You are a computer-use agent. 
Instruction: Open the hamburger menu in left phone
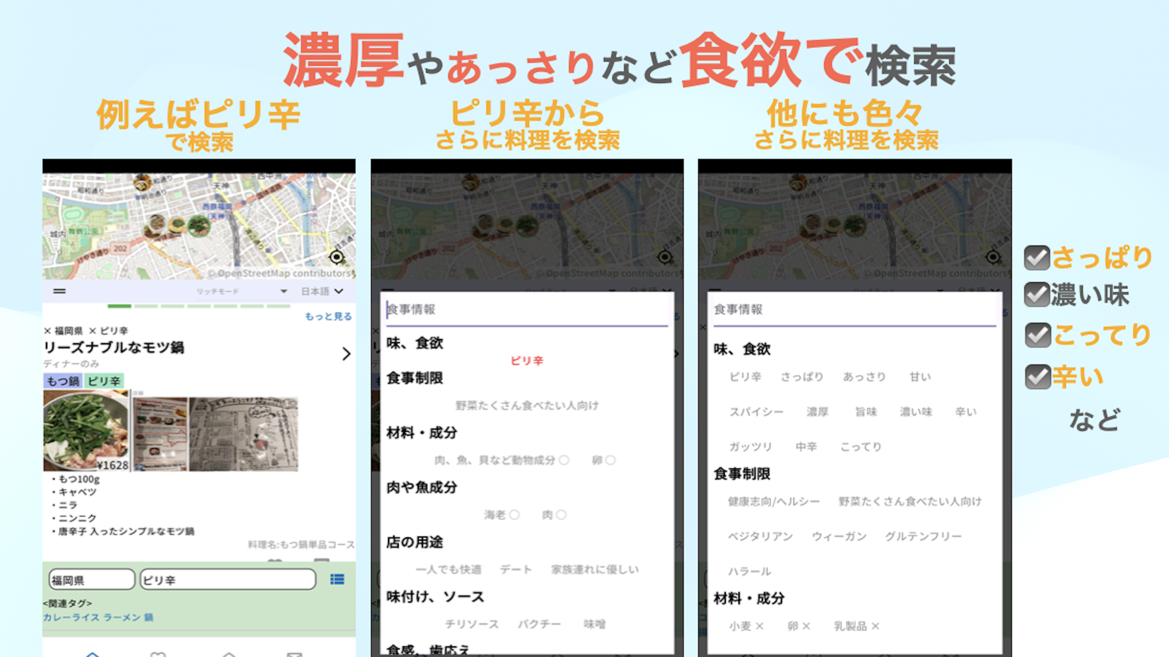pos(59,291)
